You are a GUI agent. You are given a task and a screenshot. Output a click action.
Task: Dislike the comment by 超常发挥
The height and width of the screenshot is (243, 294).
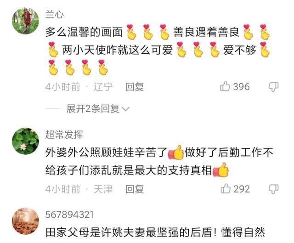(274, 189)
